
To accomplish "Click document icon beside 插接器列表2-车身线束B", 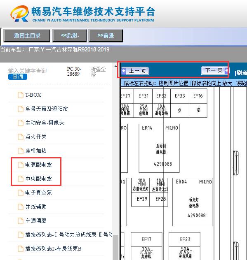I will (x=21, y=248).
